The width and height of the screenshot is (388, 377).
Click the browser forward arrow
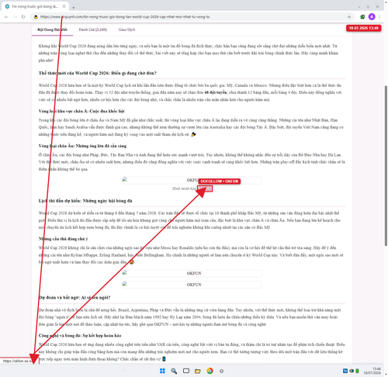click(15, 17)
